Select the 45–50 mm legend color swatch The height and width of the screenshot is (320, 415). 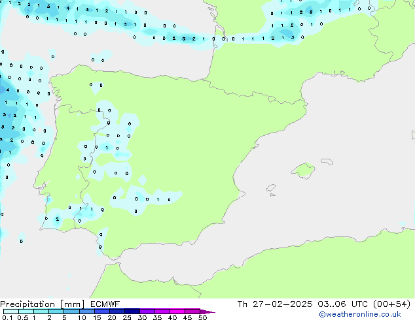point(192,312)
